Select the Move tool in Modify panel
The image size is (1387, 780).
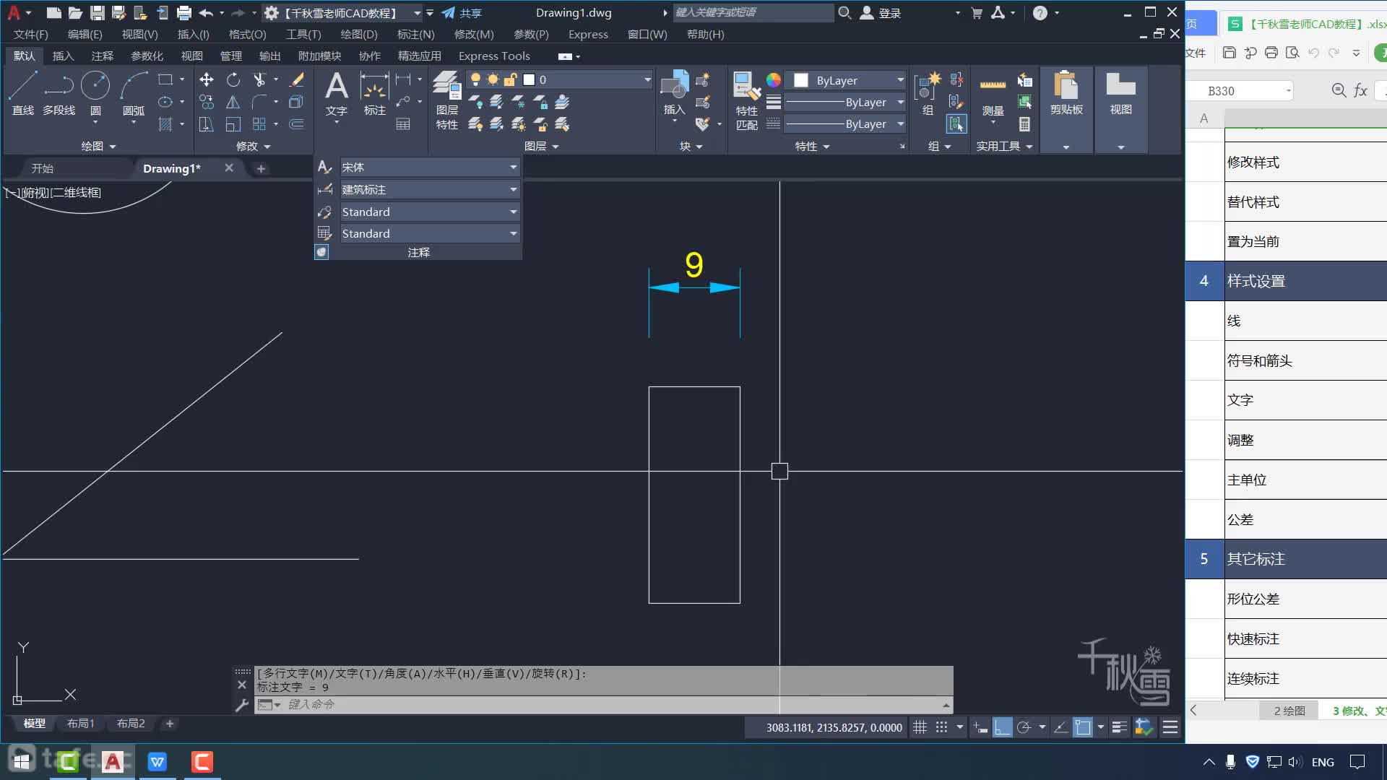[207, 79]
